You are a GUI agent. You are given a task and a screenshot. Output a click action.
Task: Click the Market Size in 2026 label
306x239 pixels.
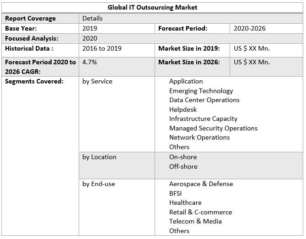click(x=189, y=62)
